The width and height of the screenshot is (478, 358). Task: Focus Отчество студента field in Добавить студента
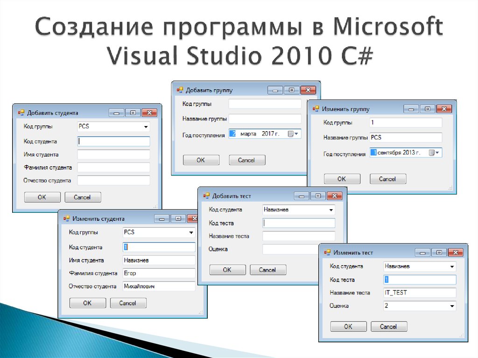click(114, 181)
